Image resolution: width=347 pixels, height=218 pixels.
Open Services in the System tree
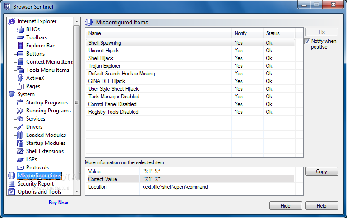click(x=36, y=119)
